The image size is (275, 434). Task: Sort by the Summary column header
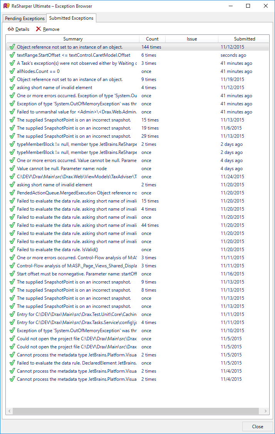[73, 39]
